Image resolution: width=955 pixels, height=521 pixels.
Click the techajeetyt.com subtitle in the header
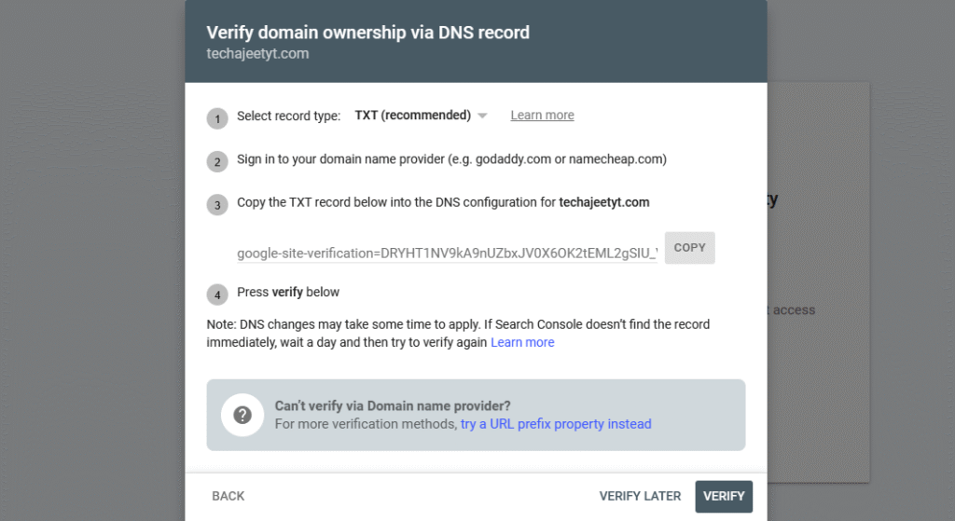(257, 54)
